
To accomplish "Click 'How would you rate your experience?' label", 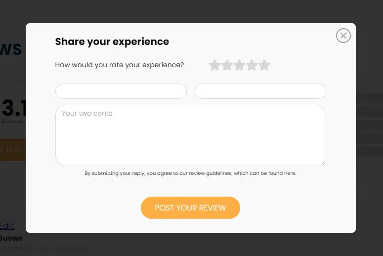I will (119, 65).
